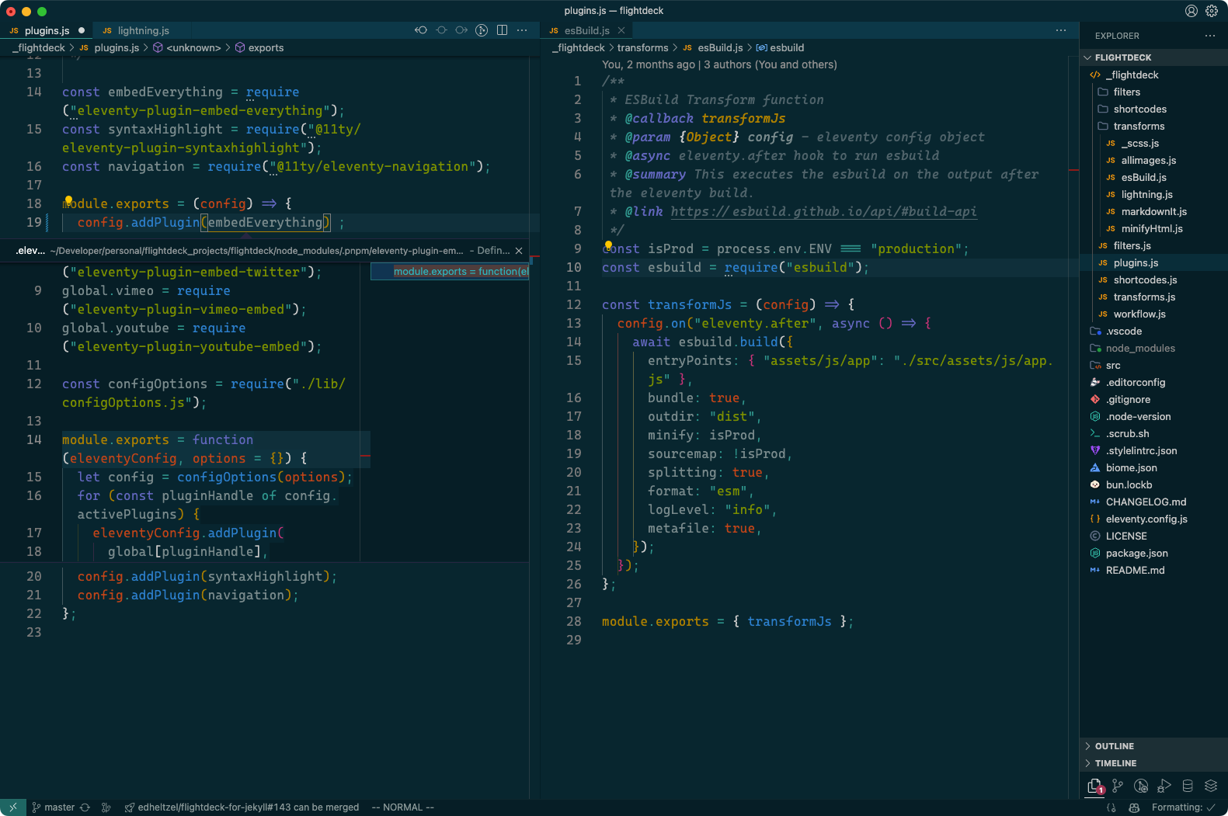The height and width of the screenshot is (816, 1228).
Task: Click the Copilot status icon in status bar
Action: [1134, 807]
